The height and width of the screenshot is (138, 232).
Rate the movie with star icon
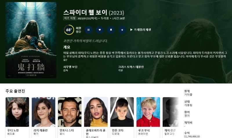click(122, 30)
